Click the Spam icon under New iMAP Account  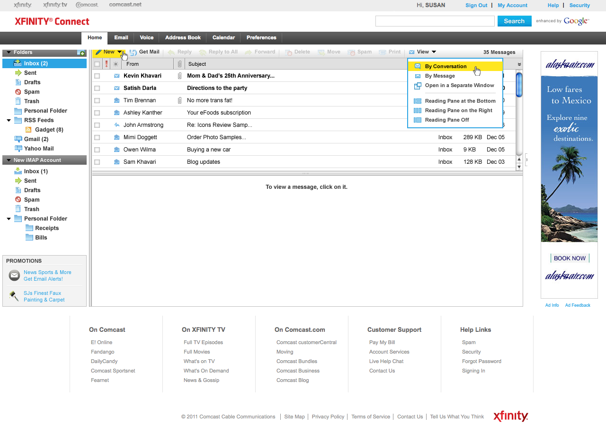(x=18, y=200)
